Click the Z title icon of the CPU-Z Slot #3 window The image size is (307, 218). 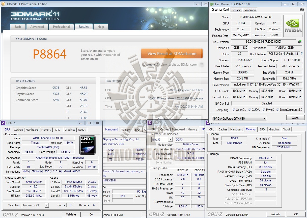pyautogui.click(x=150, y=123)
